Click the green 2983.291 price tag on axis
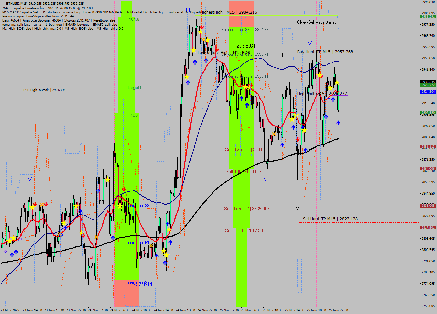437x314 pixels. [428, 16]
